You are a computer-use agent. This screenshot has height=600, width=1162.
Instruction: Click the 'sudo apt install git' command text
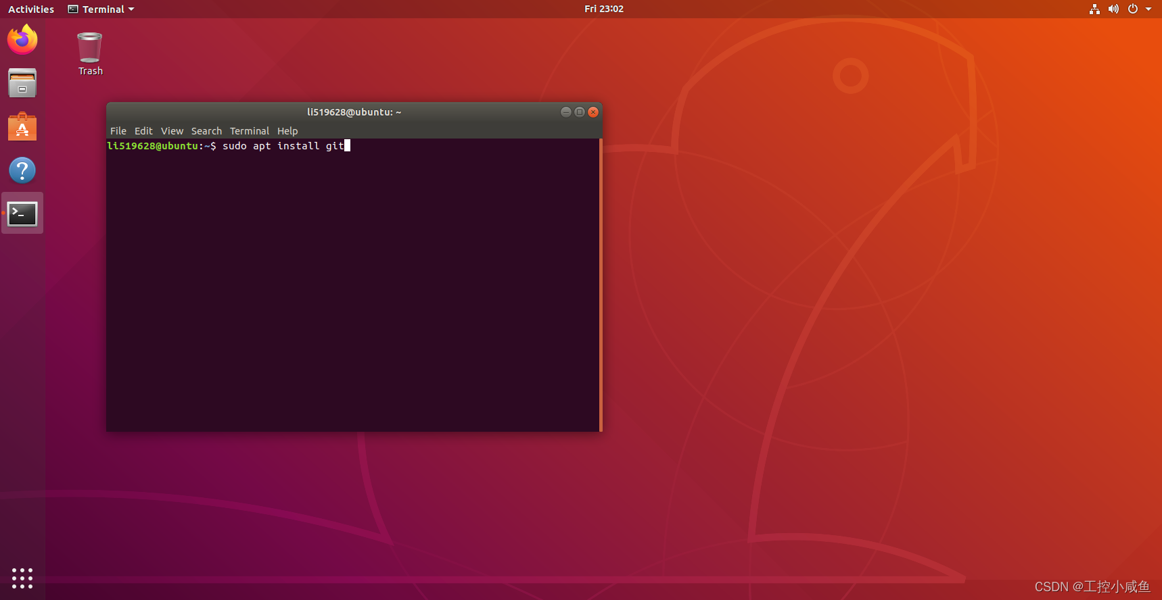pyautogui.click(x=283, y=146)
